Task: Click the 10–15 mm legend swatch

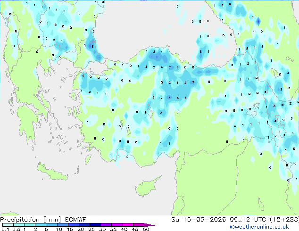Action: pyautogui.click(x=62, y=225)
